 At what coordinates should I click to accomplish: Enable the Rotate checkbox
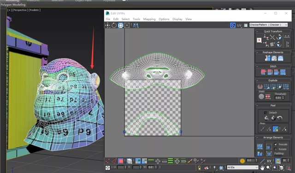click(276, 149)
